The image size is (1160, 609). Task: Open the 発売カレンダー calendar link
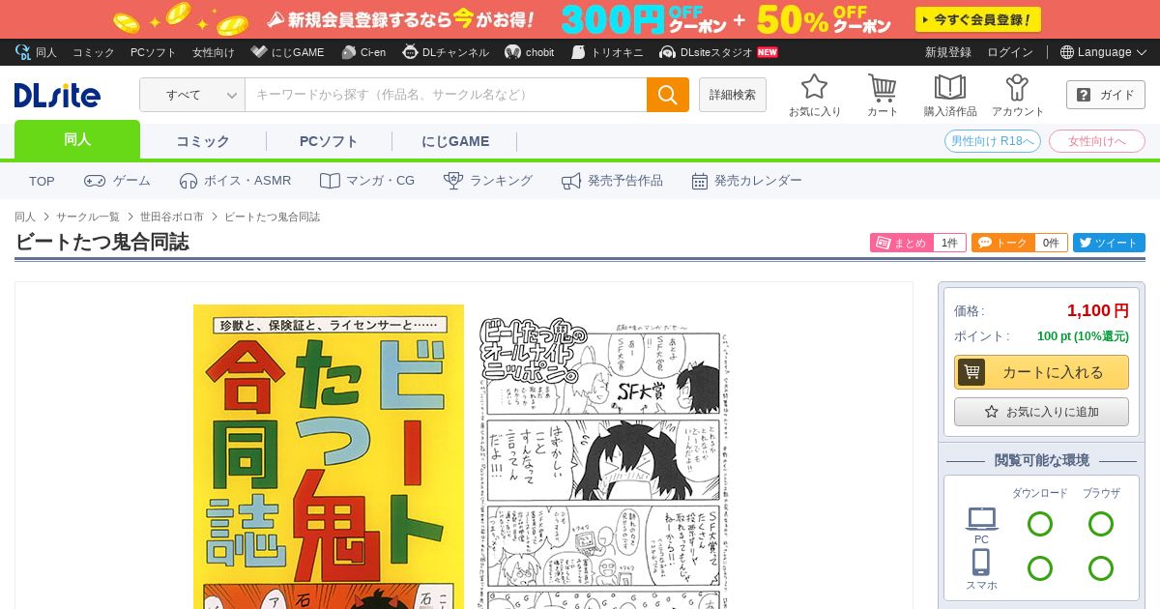click(x=746, y=181)
